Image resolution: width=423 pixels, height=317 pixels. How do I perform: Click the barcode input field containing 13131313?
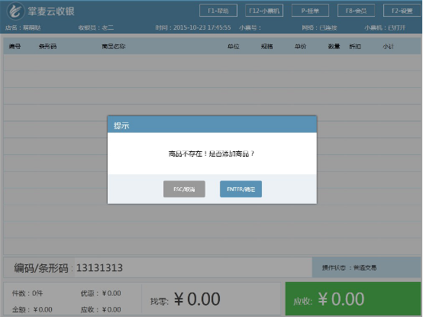point(193,267)
